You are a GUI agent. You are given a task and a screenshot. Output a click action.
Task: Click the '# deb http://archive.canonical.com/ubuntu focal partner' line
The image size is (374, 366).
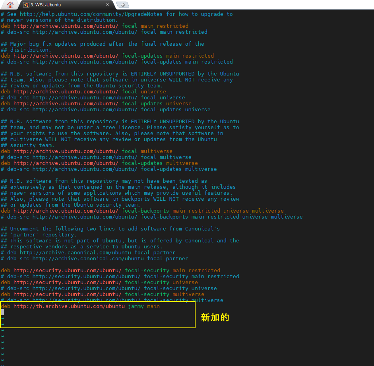tap(88, 252)
